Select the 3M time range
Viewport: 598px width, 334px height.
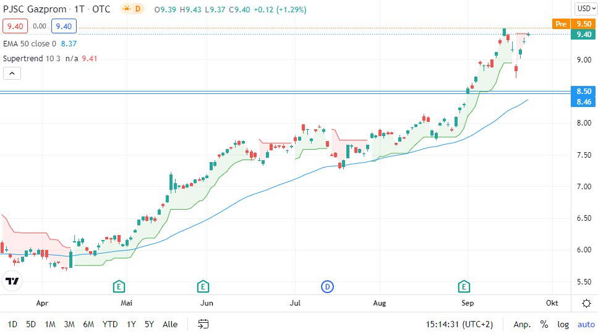coord(69,325)
